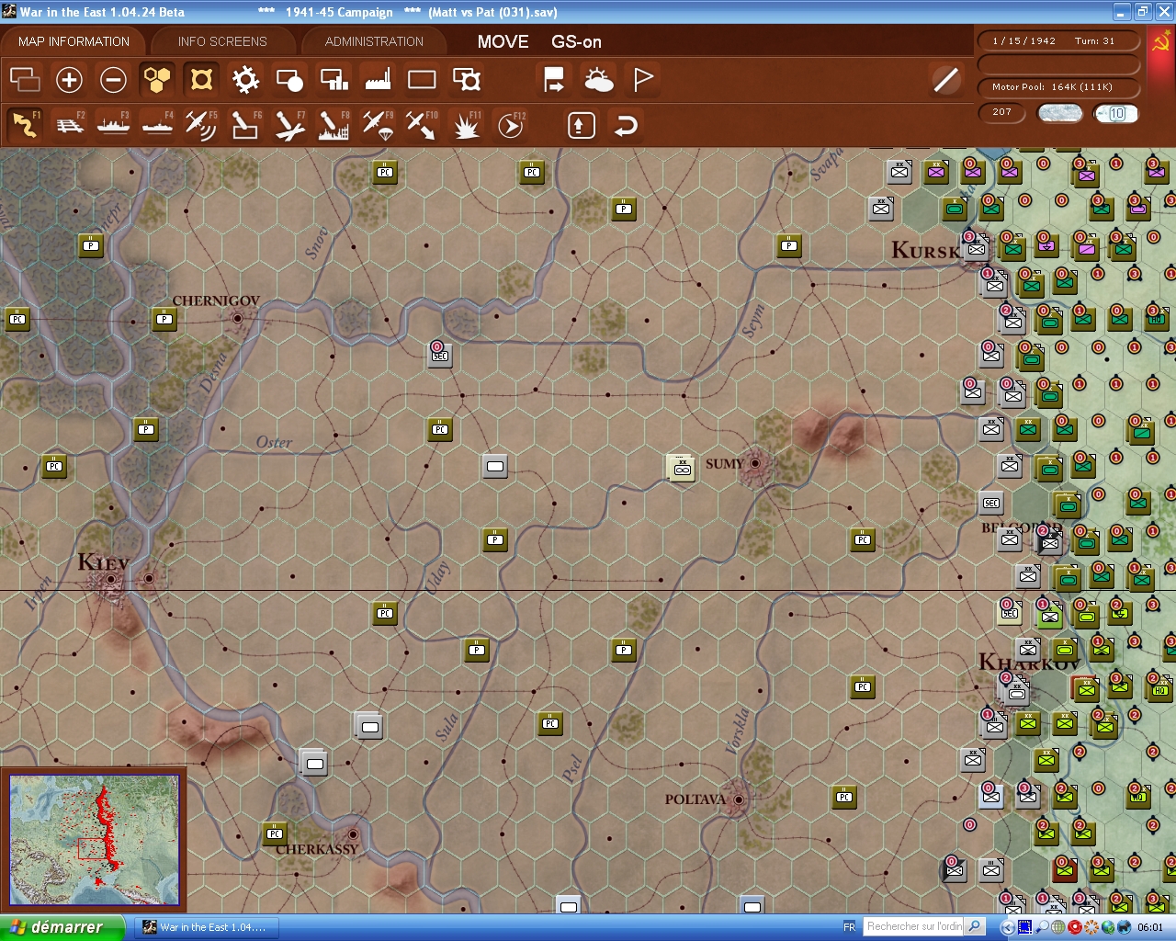Click the 207 value box
The image size is (1176, 941).
(1002, 112)
